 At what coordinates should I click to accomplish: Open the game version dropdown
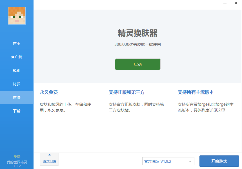click(x=168, y=161)
